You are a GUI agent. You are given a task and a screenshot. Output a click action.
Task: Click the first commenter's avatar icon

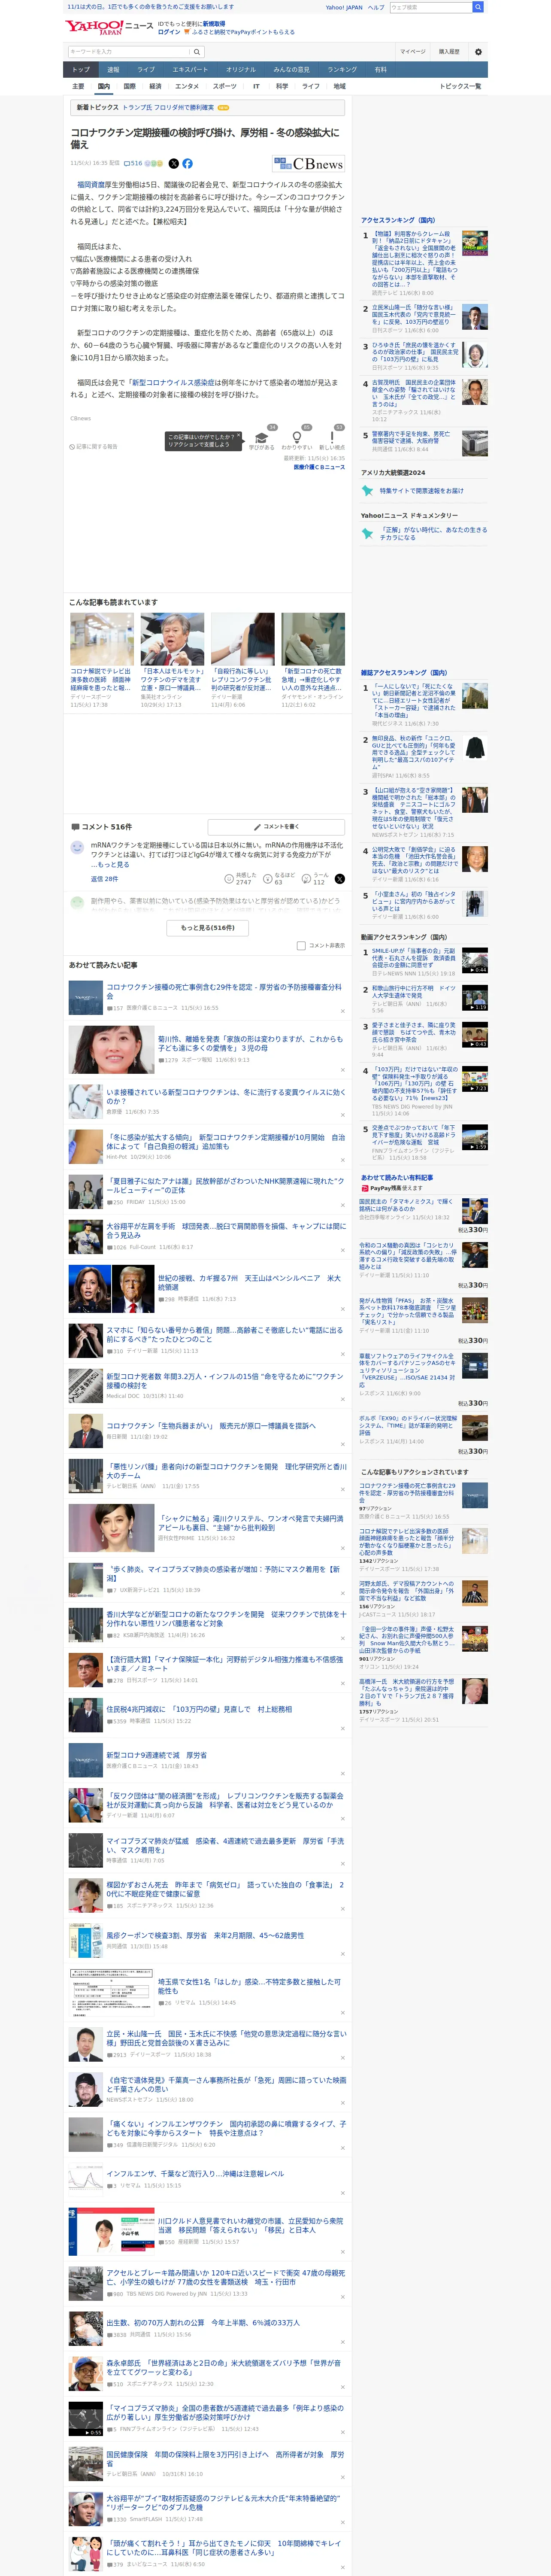77,847
